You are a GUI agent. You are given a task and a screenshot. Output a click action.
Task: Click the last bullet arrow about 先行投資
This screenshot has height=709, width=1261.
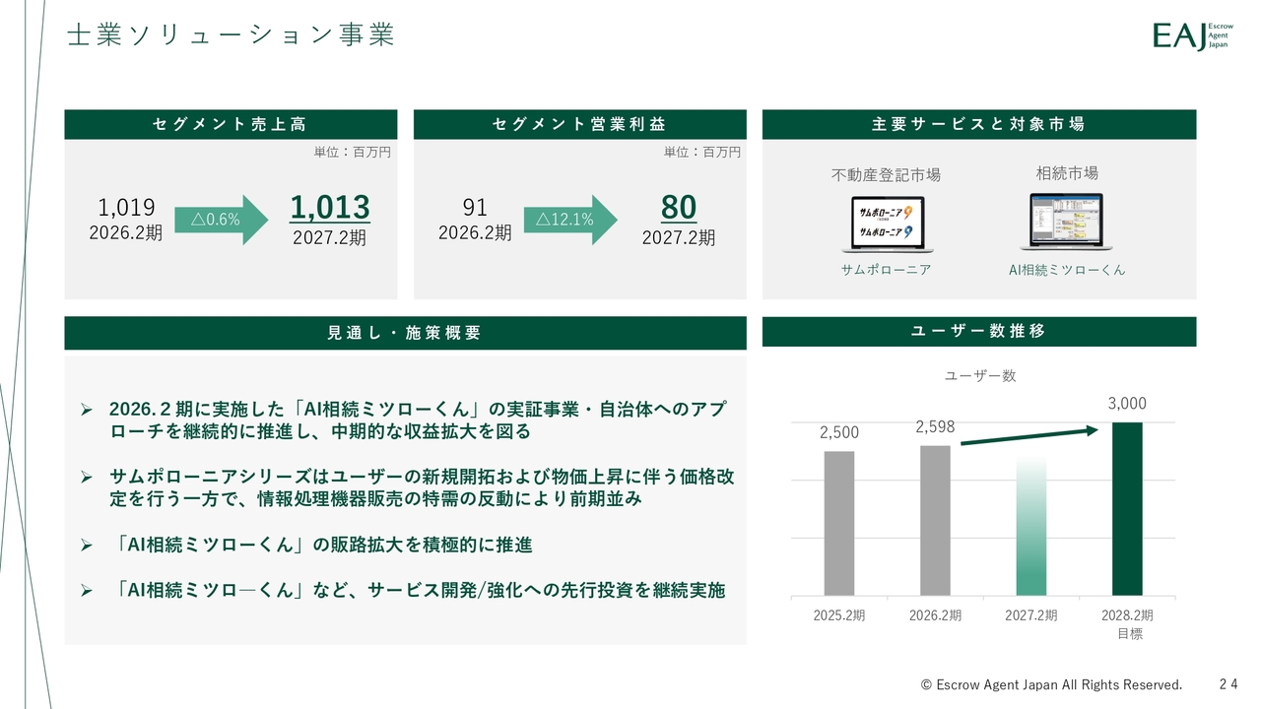(87, 591)
